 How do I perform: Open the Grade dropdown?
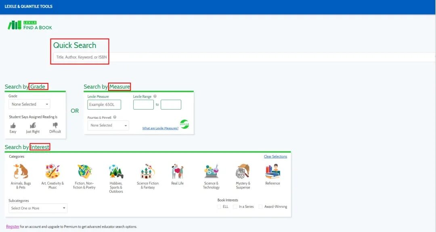pos(29,104)
